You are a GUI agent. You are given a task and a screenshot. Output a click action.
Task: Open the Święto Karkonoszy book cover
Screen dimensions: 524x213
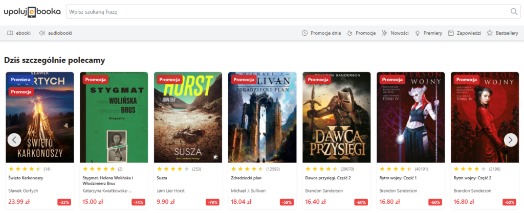pyautogui.click(x=40, y=117)
